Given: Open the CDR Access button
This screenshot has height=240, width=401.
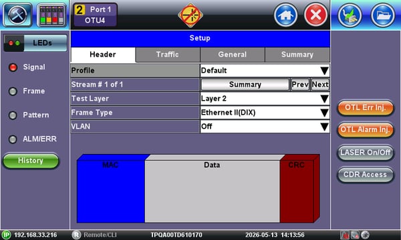Looking at the screenshot, I should [x=365, y=175].
